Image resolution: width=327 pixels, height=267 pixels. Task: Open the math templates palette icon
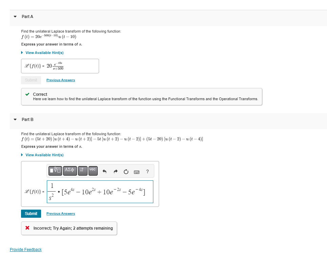point(55,171)
